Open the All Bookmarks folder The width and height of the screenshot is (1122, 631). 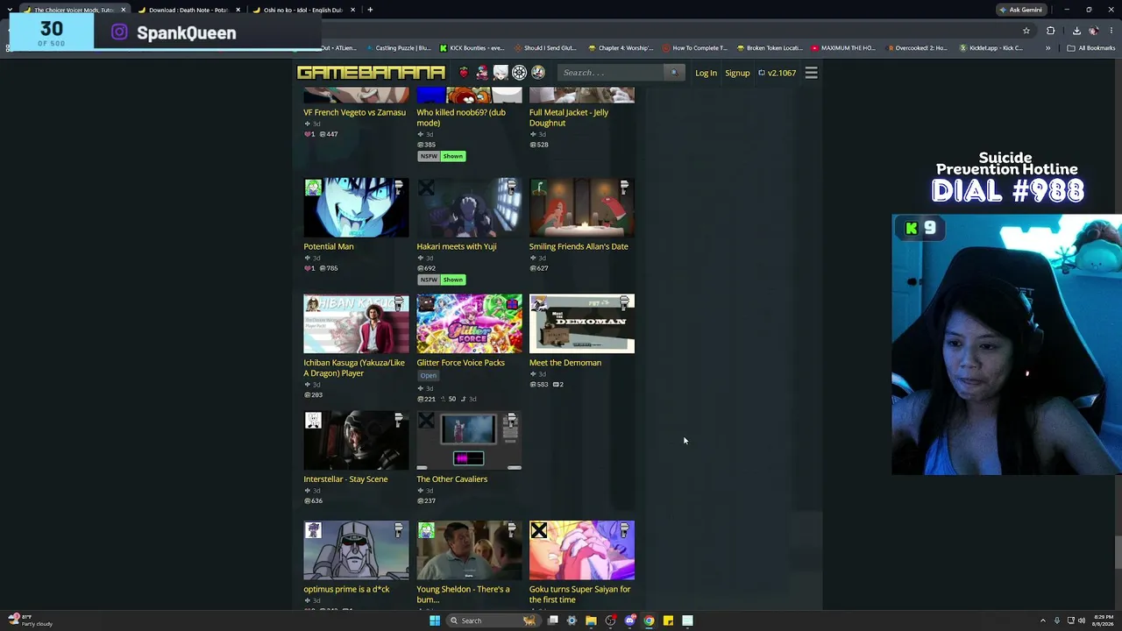coord(1090,48)
